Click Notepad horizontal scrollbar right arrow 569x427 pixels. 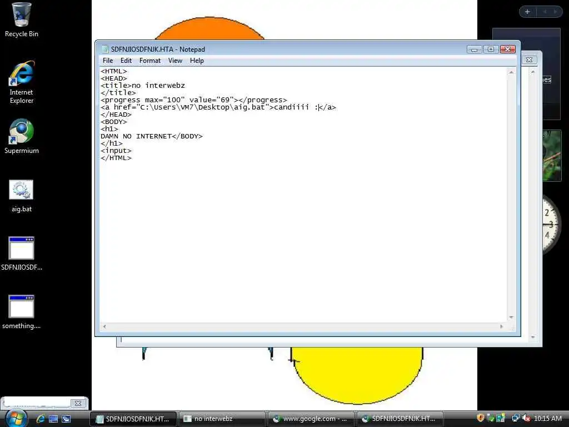[x=502, y=326]
